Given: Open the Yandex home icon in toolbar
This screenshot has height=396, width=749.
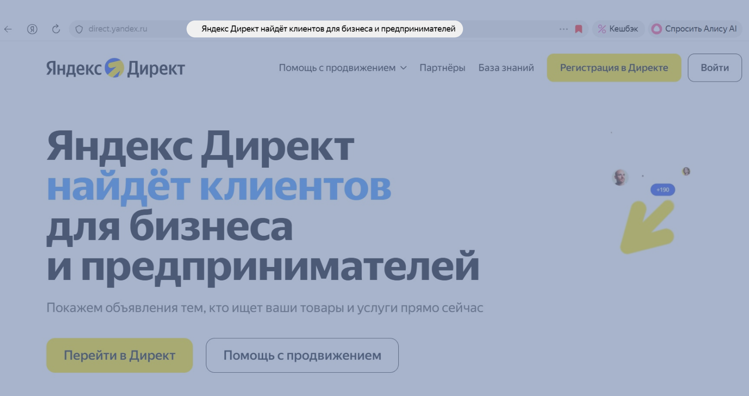Looking at the screenshot, I should [x=32, y=29].
